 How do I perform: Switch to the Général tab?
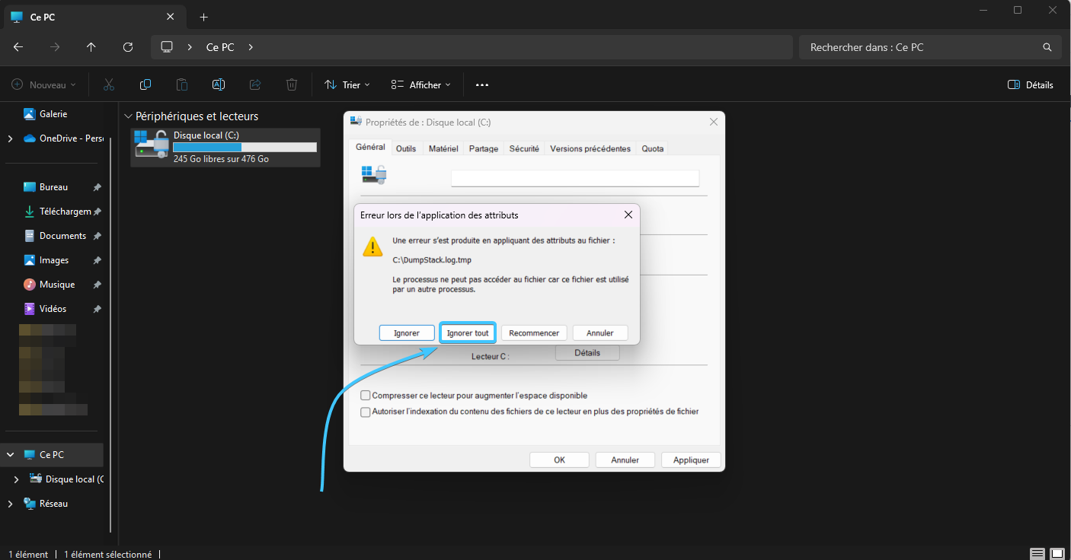[x=370, y=147]
